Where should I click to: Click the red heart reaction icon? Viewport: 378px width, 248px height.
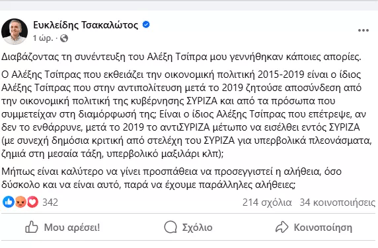point(32,202)
